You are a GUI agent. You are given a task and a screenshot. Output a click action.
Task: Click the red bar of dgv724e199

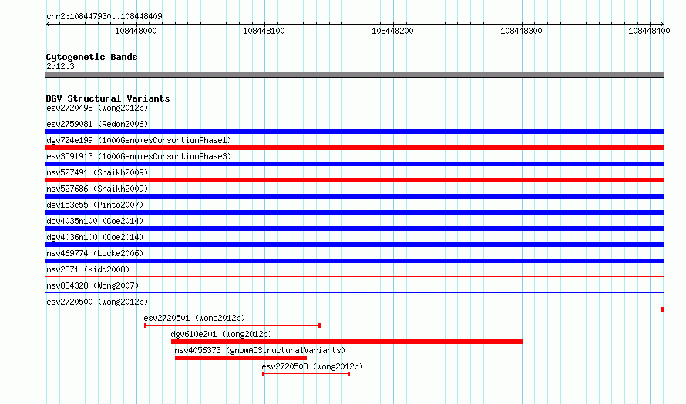click(x=355, y=148)
